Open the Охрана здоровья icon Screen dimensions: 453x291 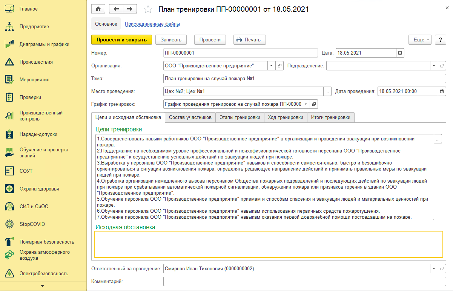coord(9,189)
